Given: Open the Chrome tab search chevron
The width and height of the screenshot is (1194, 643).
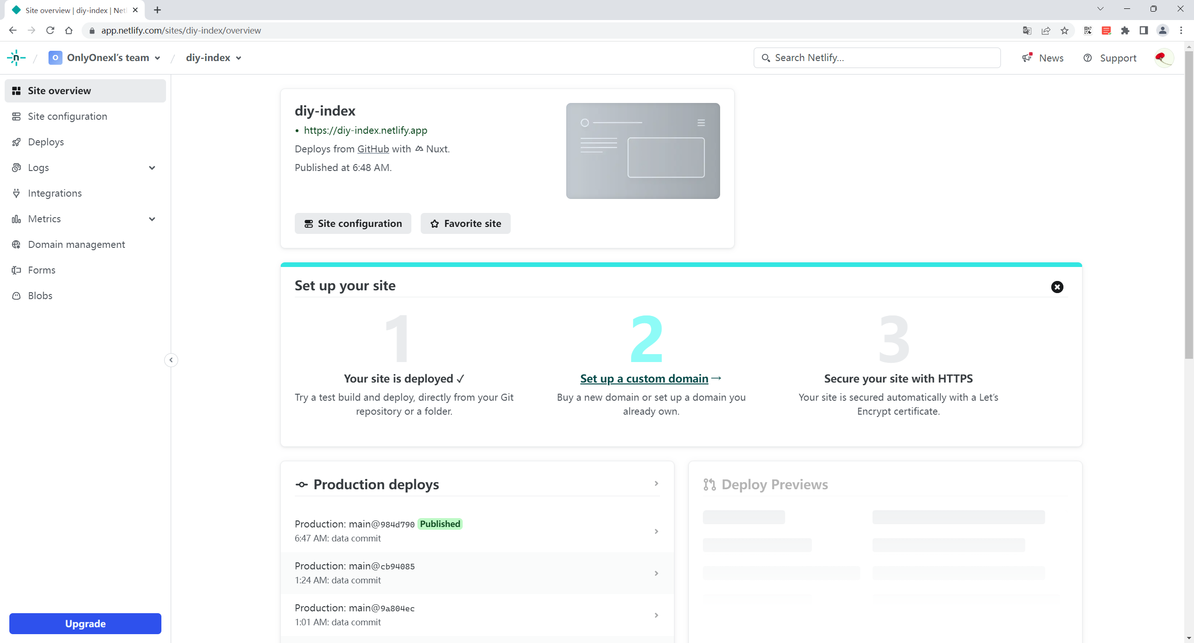Looking at the screenshot, I should pos(1100,9).
